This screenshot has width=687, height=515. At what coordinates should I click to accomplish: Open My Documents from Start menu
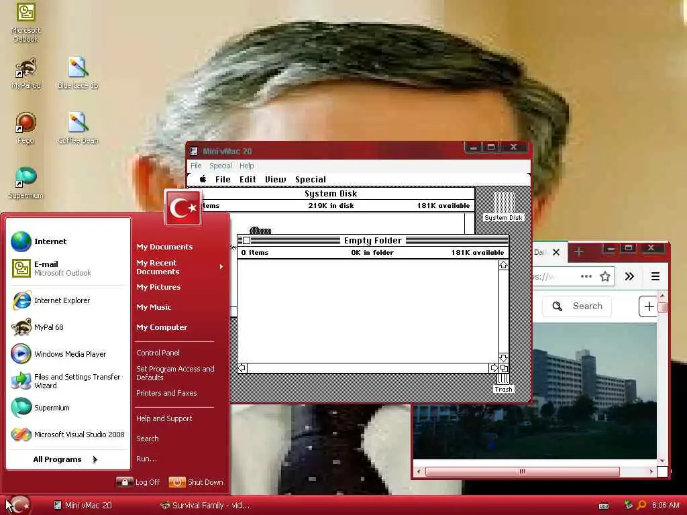tap(164, 247)
